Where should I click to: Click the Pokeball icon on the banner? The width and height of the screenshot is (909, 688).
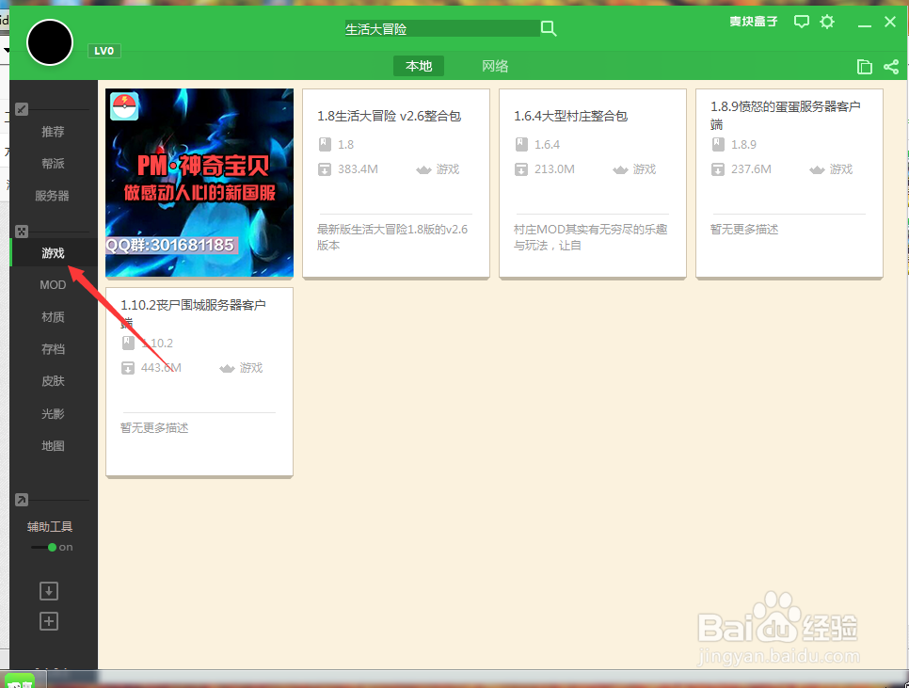tap(124, 106)
